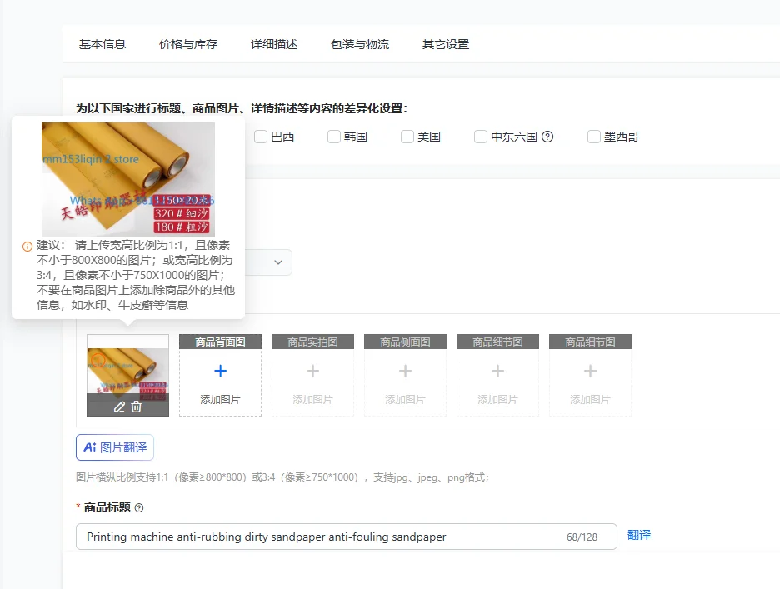Switch to the 详细描述 tab
Viewport: 780px width, 589px height.
(x=274, y=44)
